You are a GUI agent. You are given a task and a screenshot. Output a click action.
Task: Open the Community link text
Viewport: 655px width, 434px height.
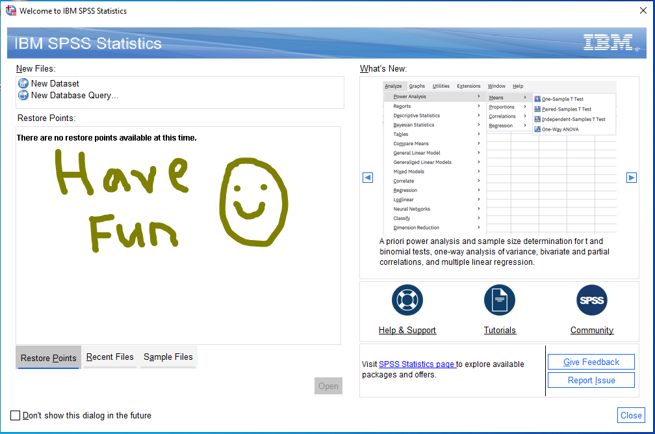592,331
